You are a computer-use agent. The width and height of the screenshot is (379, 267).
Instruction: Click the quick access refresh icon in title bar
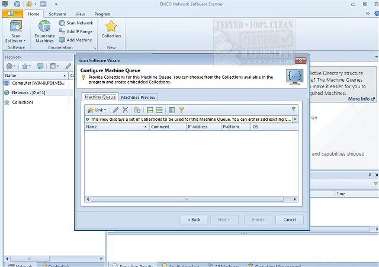17,4
